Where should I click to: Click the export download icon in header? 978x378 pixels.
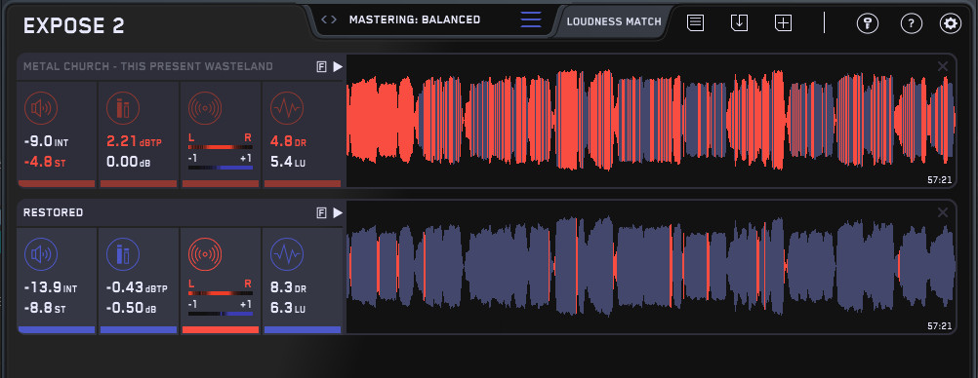coord(739,23)
